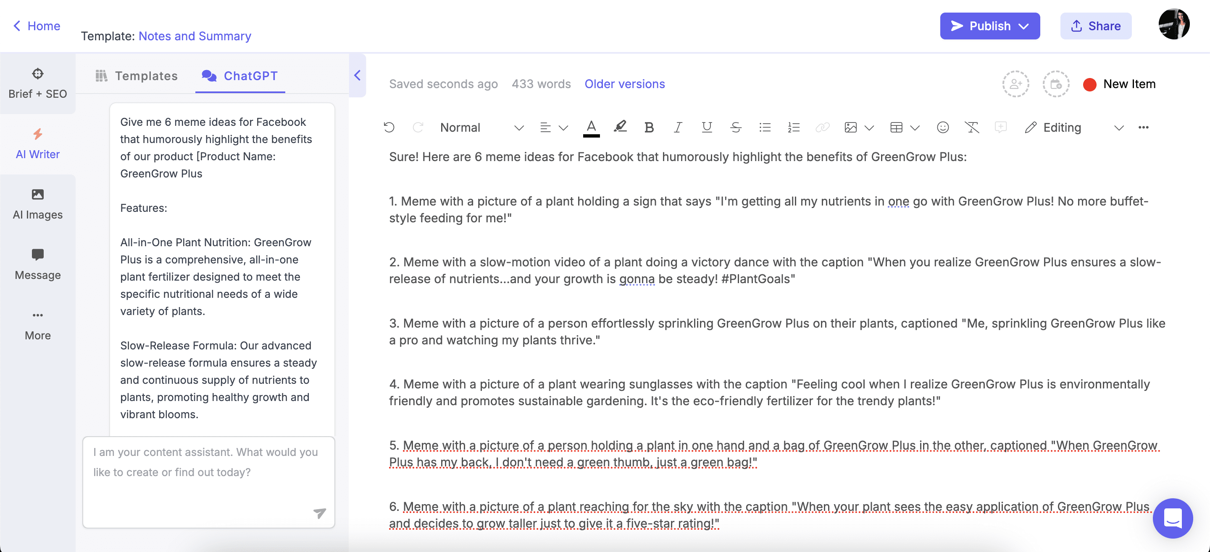Expand the image insert options arrow
The height and width of the screenshot is (552, 1210).
869,128
